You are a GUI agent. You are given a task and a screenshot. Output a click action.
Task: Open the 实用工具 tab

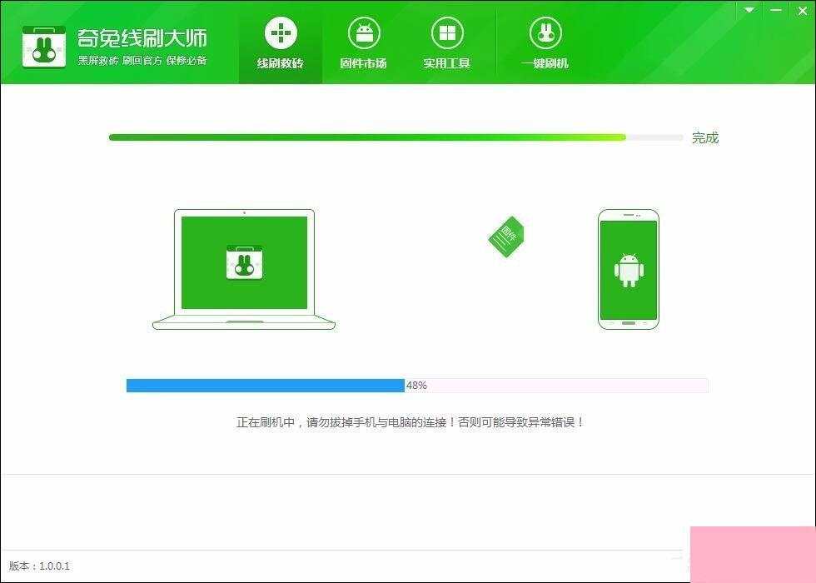click(446, 42)
